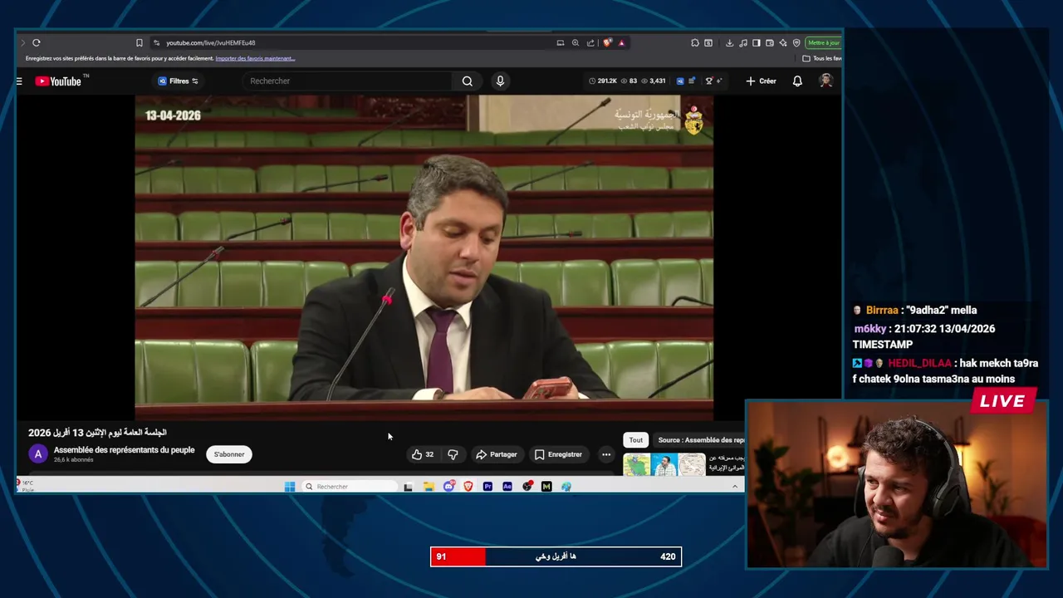Image resolution: width=1063 pixels, height=598 pixels.
Task: Click HEDIL_DILAA username in chat
Action: [x=919, y=363]
